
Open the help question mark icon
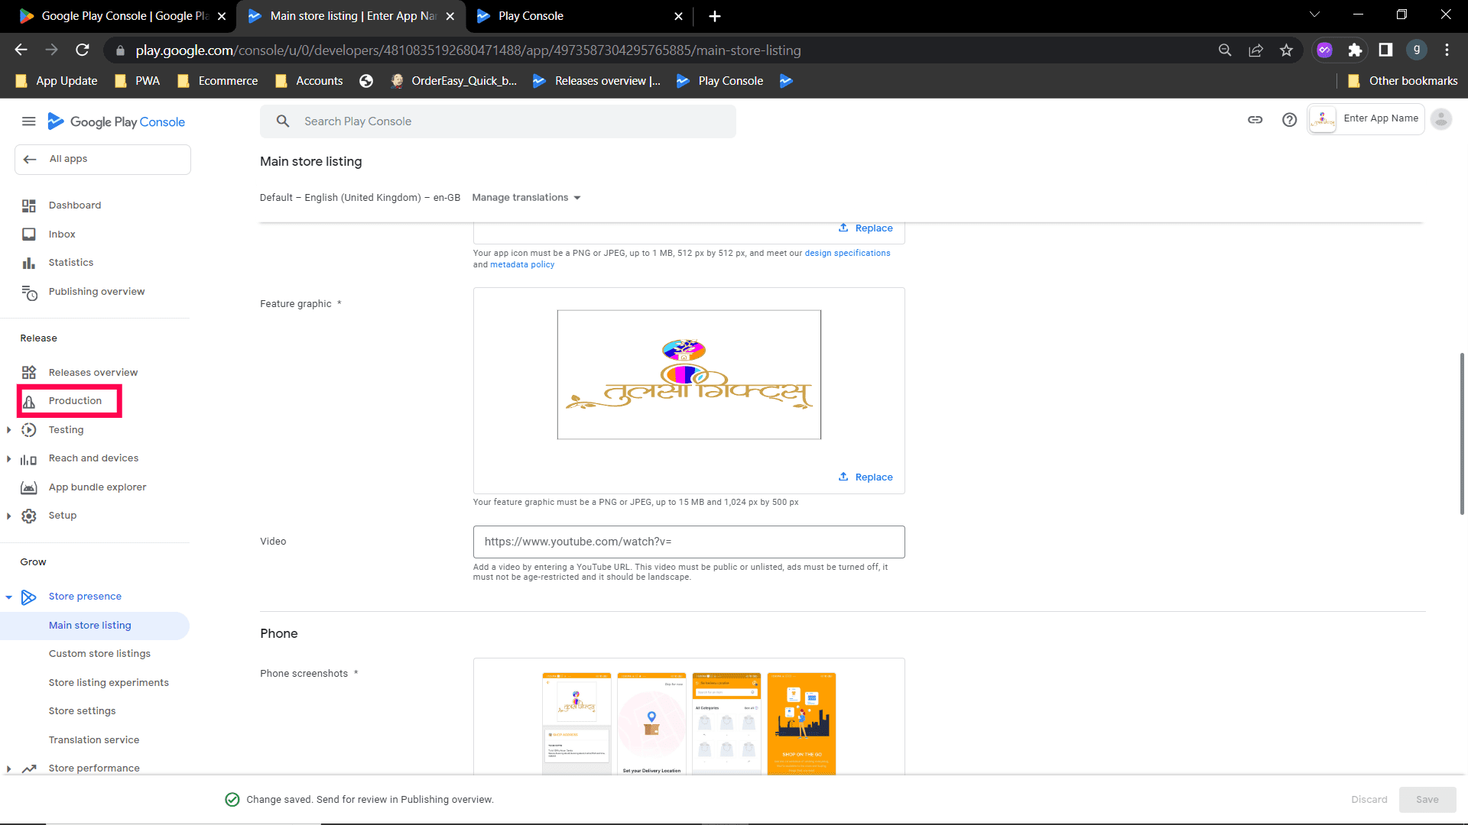[1289, 120]
